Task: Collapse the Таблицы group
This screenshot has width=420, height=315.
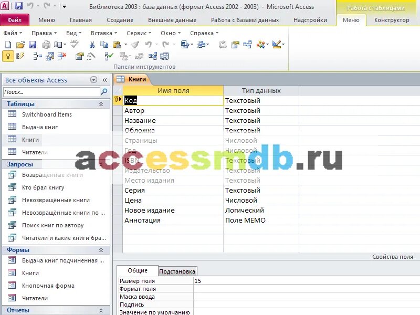Action: pos(101,104)
